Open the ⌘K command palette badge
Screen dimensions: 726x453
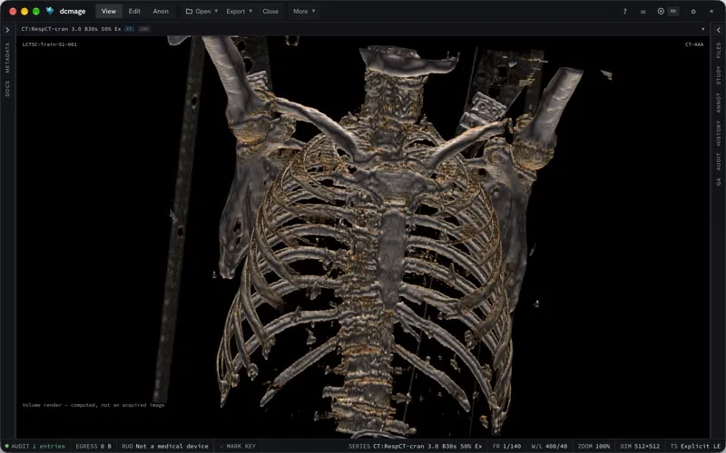pos(673,11)
